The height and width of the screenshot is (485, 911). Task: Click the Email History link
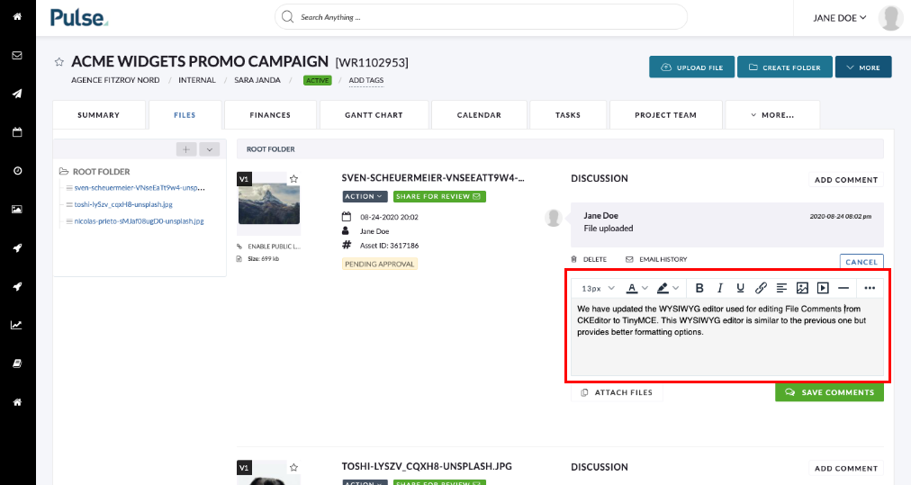tap(656, 260)
